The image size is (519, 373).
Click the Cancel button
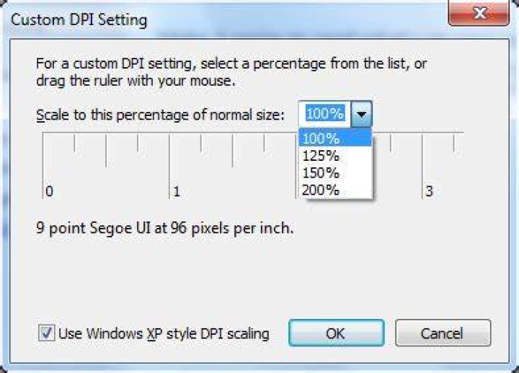(x=443, y=333)
